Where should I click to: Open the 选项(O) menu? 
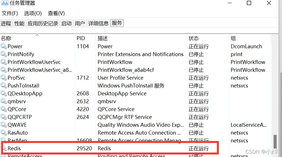pyautogui.click(x=33, y=13)
